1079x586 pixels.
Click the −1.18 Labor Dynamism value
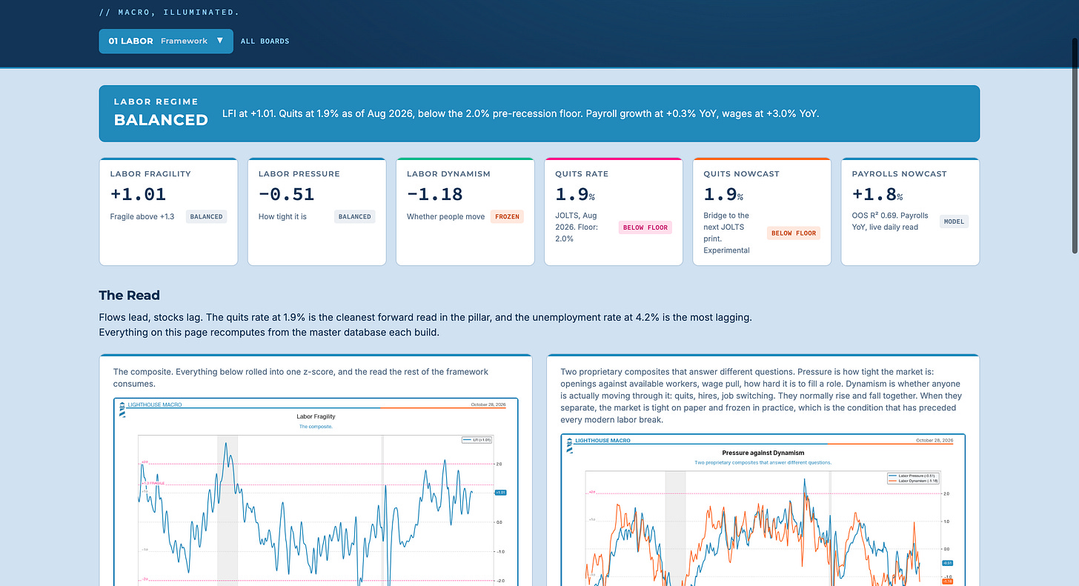point(434,194)
